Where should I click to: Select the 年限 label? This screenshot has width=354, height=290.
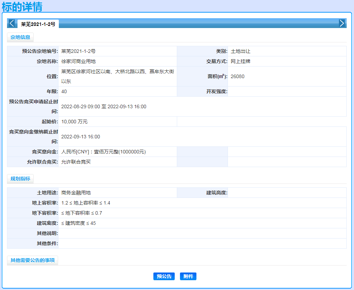point(52,91)
